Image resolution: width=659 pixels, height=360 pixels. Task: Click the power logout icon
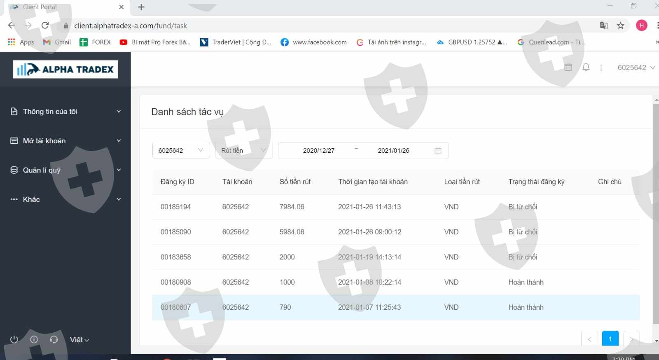click(x=14, y=339)
